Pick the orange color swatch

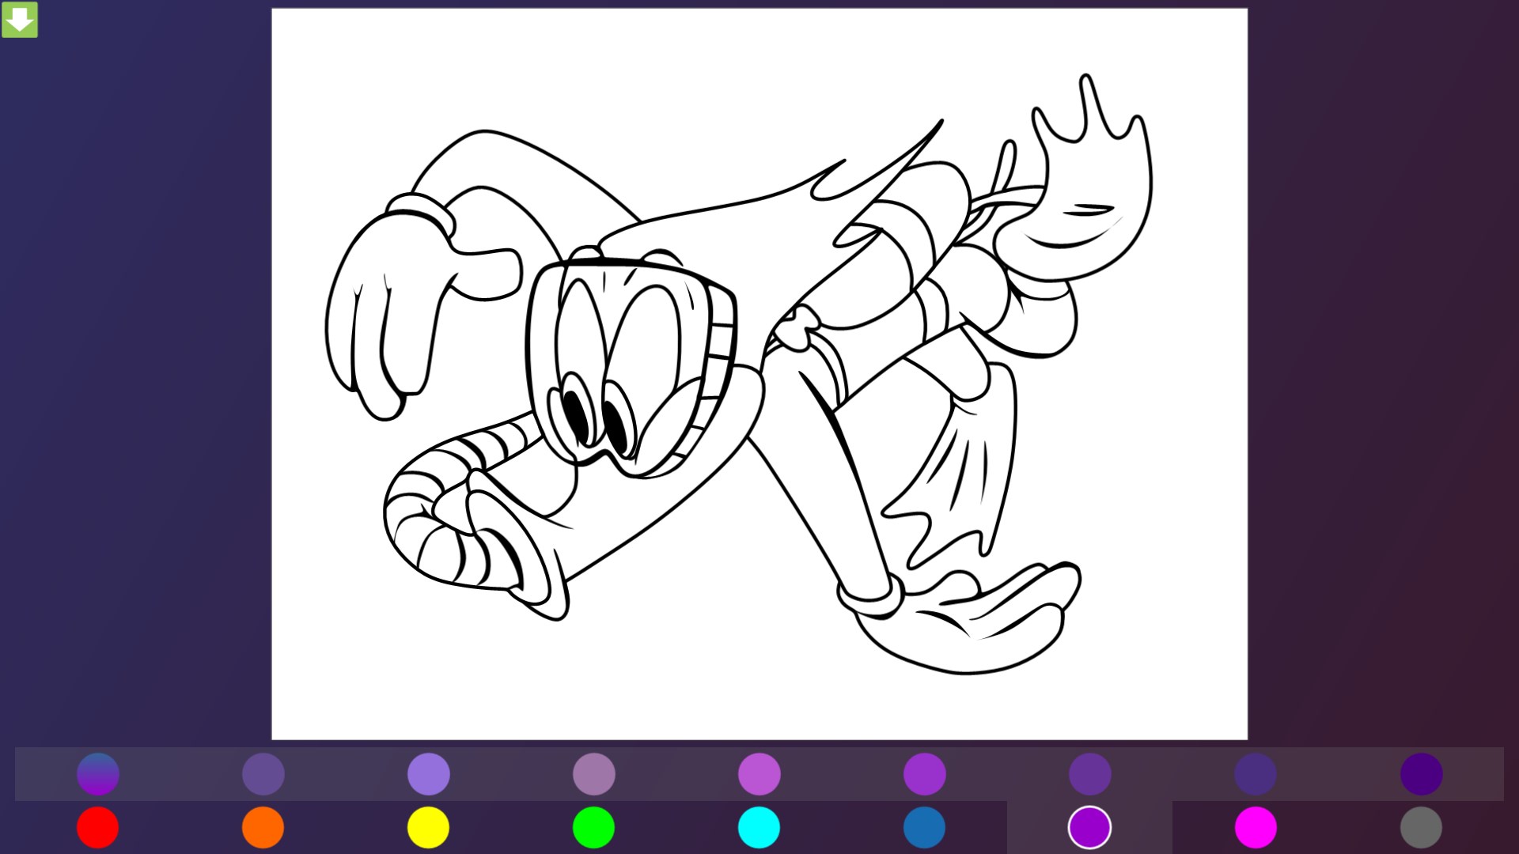[263, 827]
